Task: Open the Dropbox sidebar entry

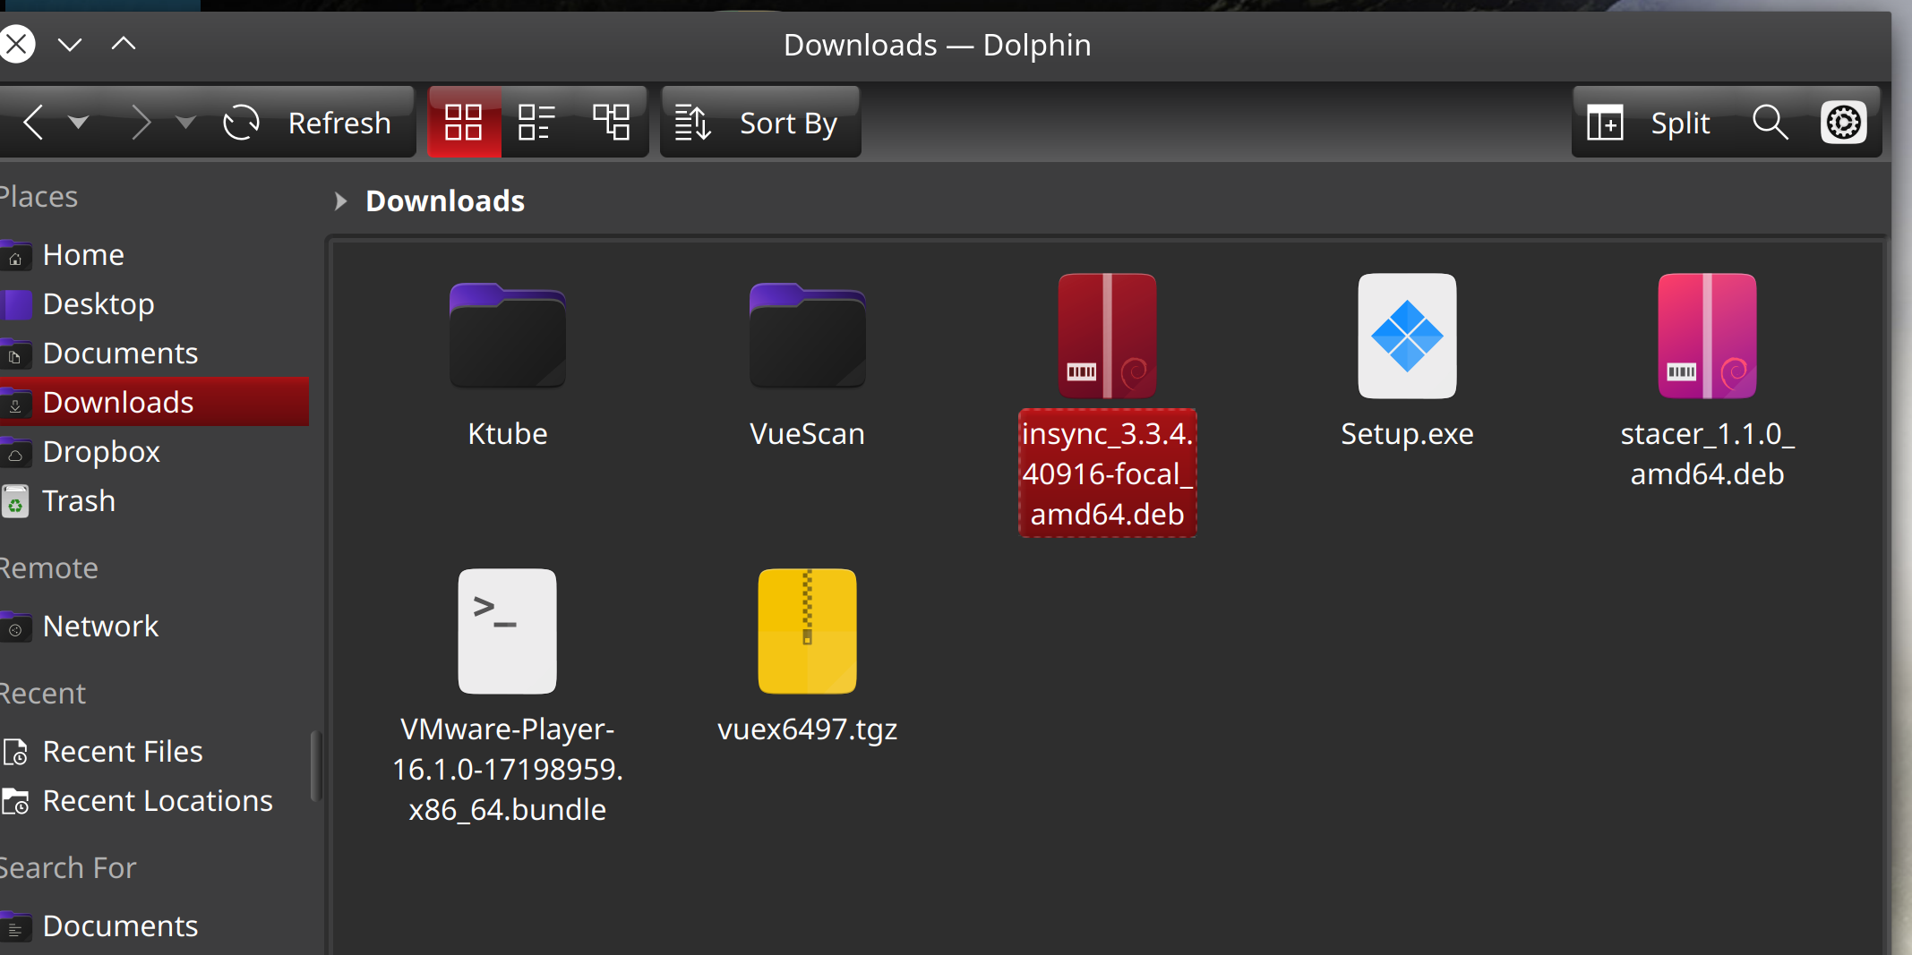Action: [x=100, y=451]
